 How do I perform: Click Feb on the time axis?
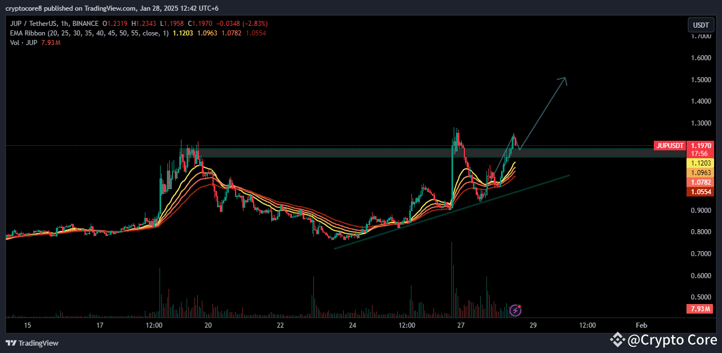point(641,325)
